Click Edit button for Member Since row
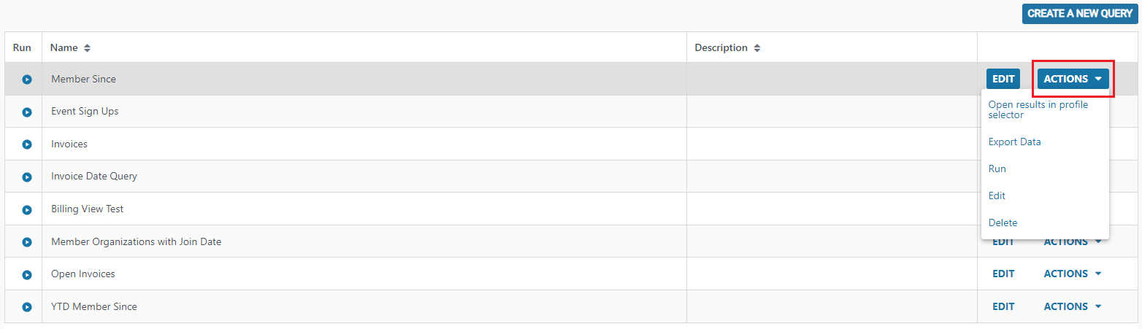Viewport: 1142px width, 329px height. point(1003,79)
